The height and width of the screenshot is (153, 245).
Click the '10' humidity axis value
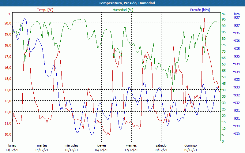224,129
